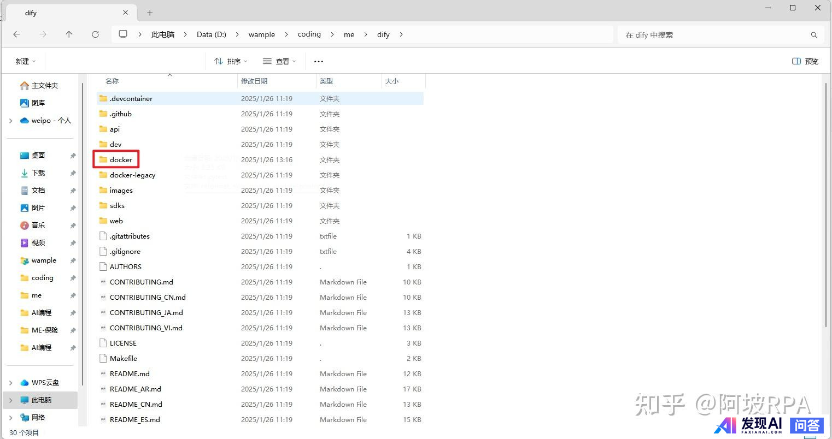Select the docker-legacy folder icon

tap(103, 175)
